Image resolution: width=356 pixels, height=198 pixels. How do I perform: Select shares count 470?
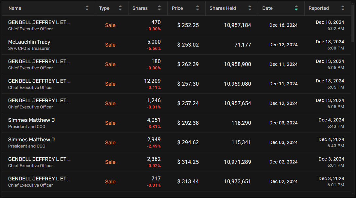click(x=156, y=22)
